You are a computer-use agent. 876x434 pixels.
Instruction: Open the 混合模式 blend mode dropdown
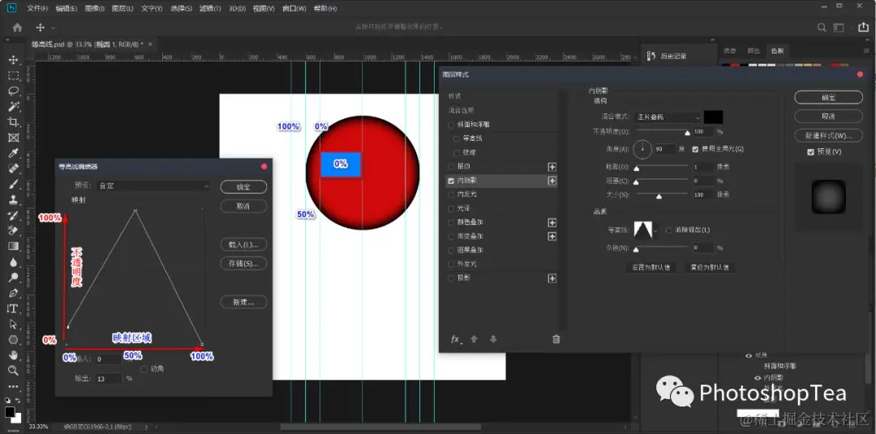pos(668,117)
